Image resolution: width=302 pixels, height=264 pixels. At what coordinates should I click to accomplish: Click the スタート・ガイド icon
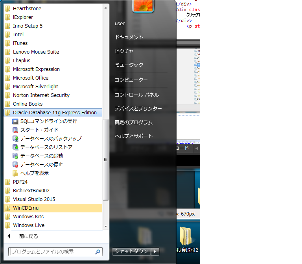coord(15,130)
